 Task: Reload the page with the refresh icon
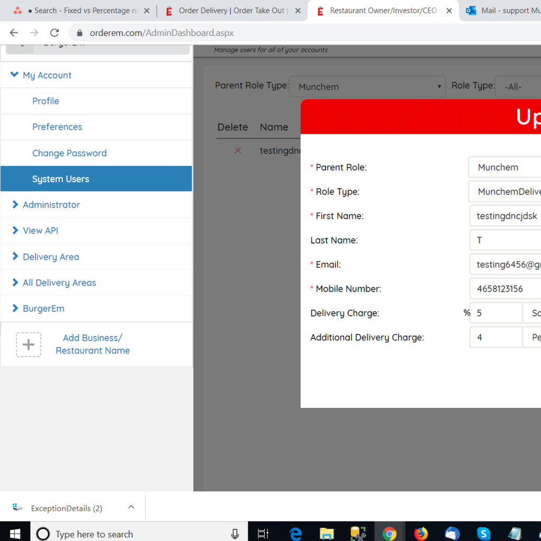[x=54, y=33]
